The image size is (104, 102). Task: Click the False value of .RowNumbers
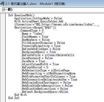46,40
